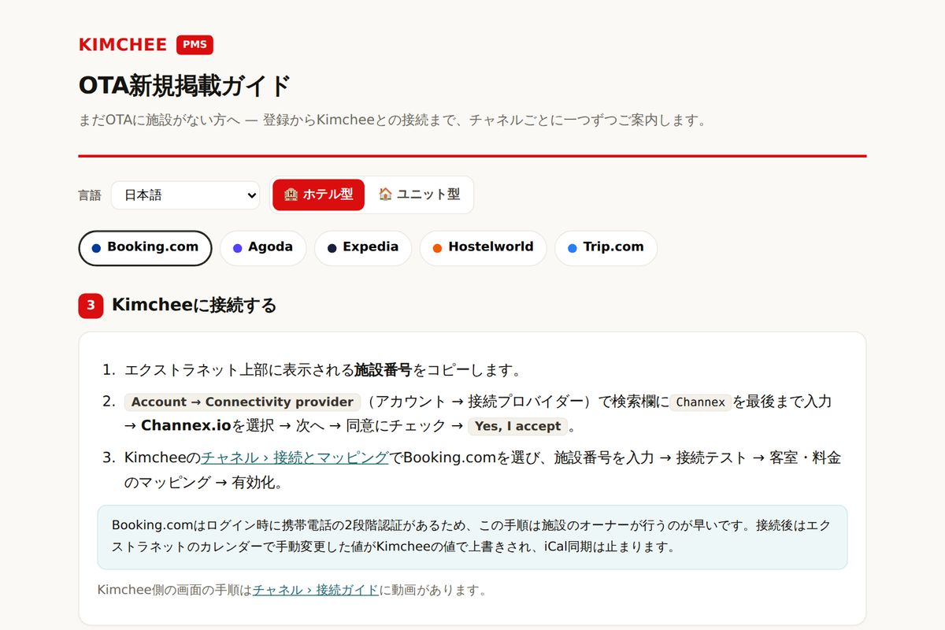Switch to ユニット型 property type
The image size is (945, 630).
click(418, 195)
